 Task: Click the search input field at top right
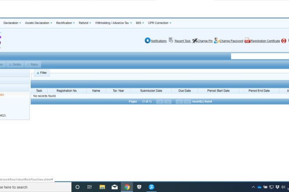coord(259,56)
